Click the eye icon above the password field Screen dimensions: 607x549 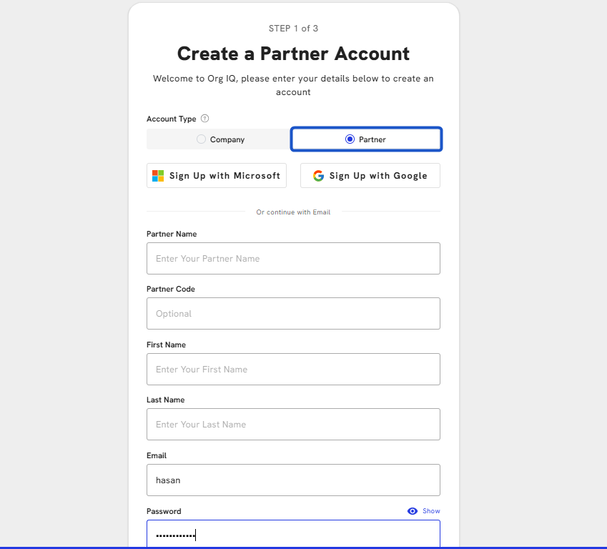coord(413,511)
